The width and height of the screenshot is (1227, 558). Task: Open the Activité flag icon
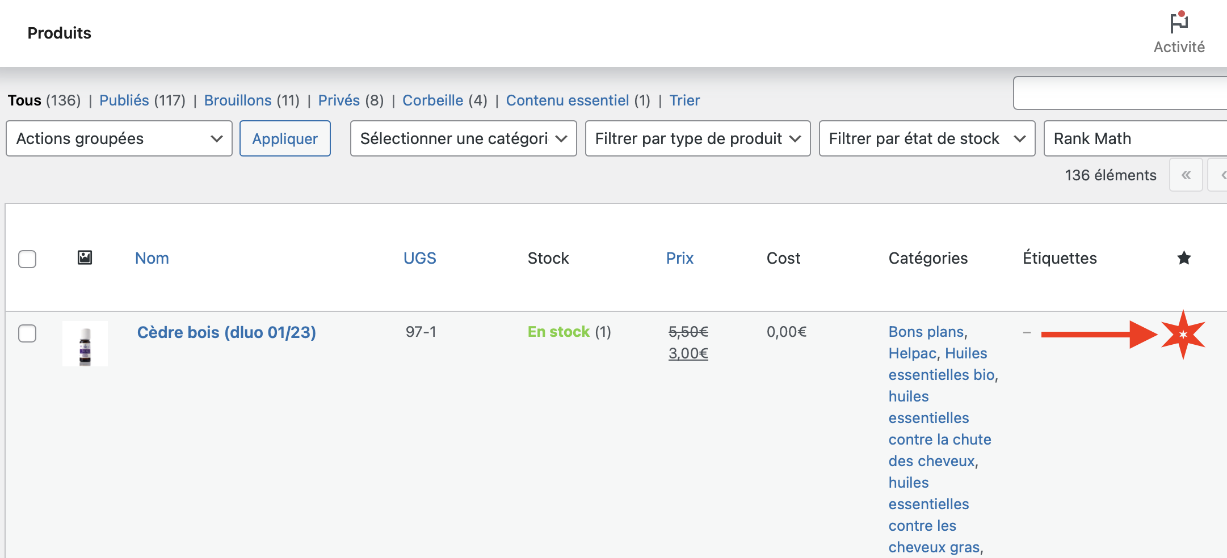coord(1179,24)
